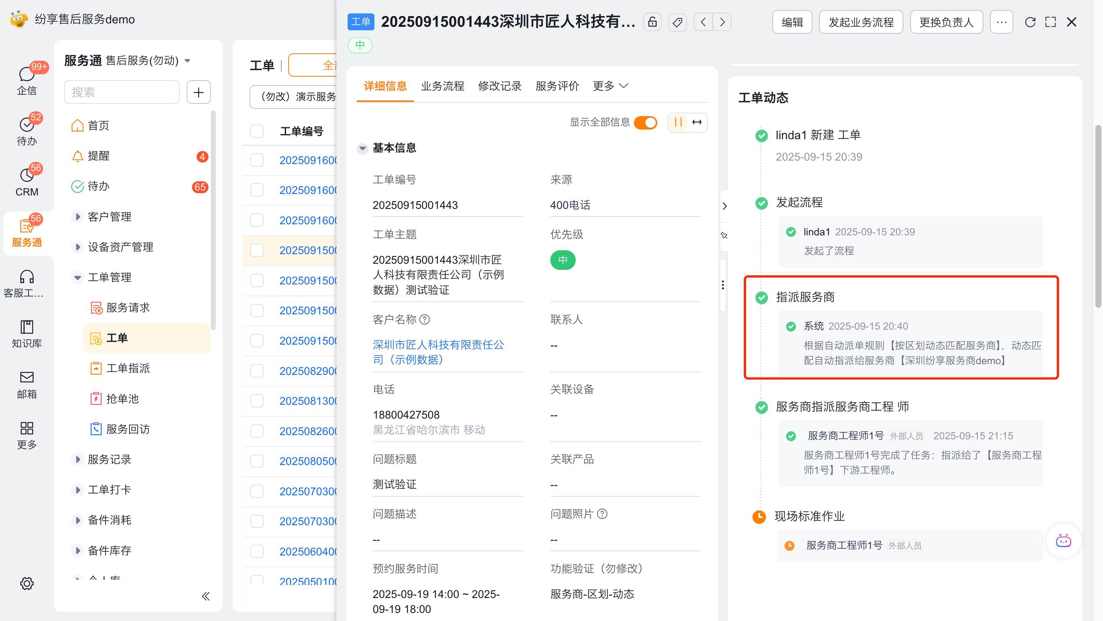This screenshot has width=1103, height=621.
Task: Click the settings gear in left sidebar
Action: (26, 583)
